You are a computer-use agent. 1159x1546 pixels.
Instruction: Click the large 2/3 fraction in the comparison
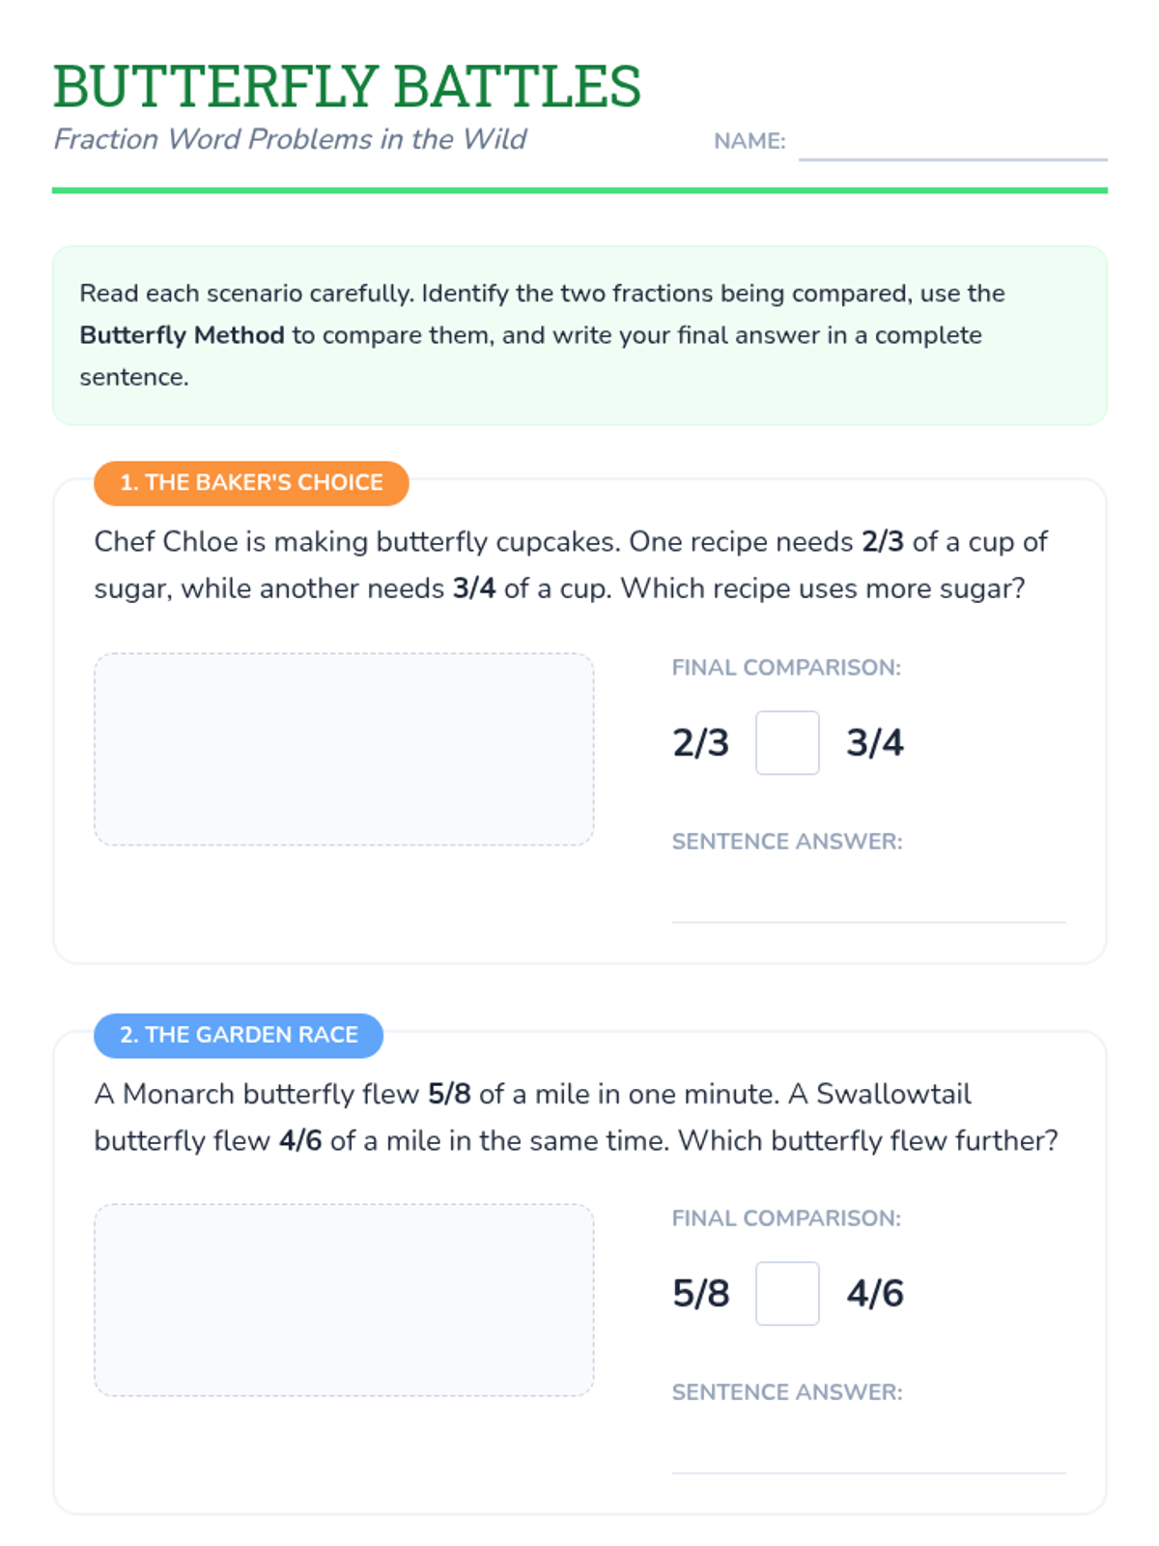(x=700, y=743)
